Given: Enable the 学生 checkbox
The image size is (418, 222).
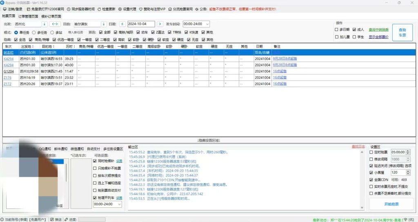Looking at the screenshot, I should click(x=354, y=37).
